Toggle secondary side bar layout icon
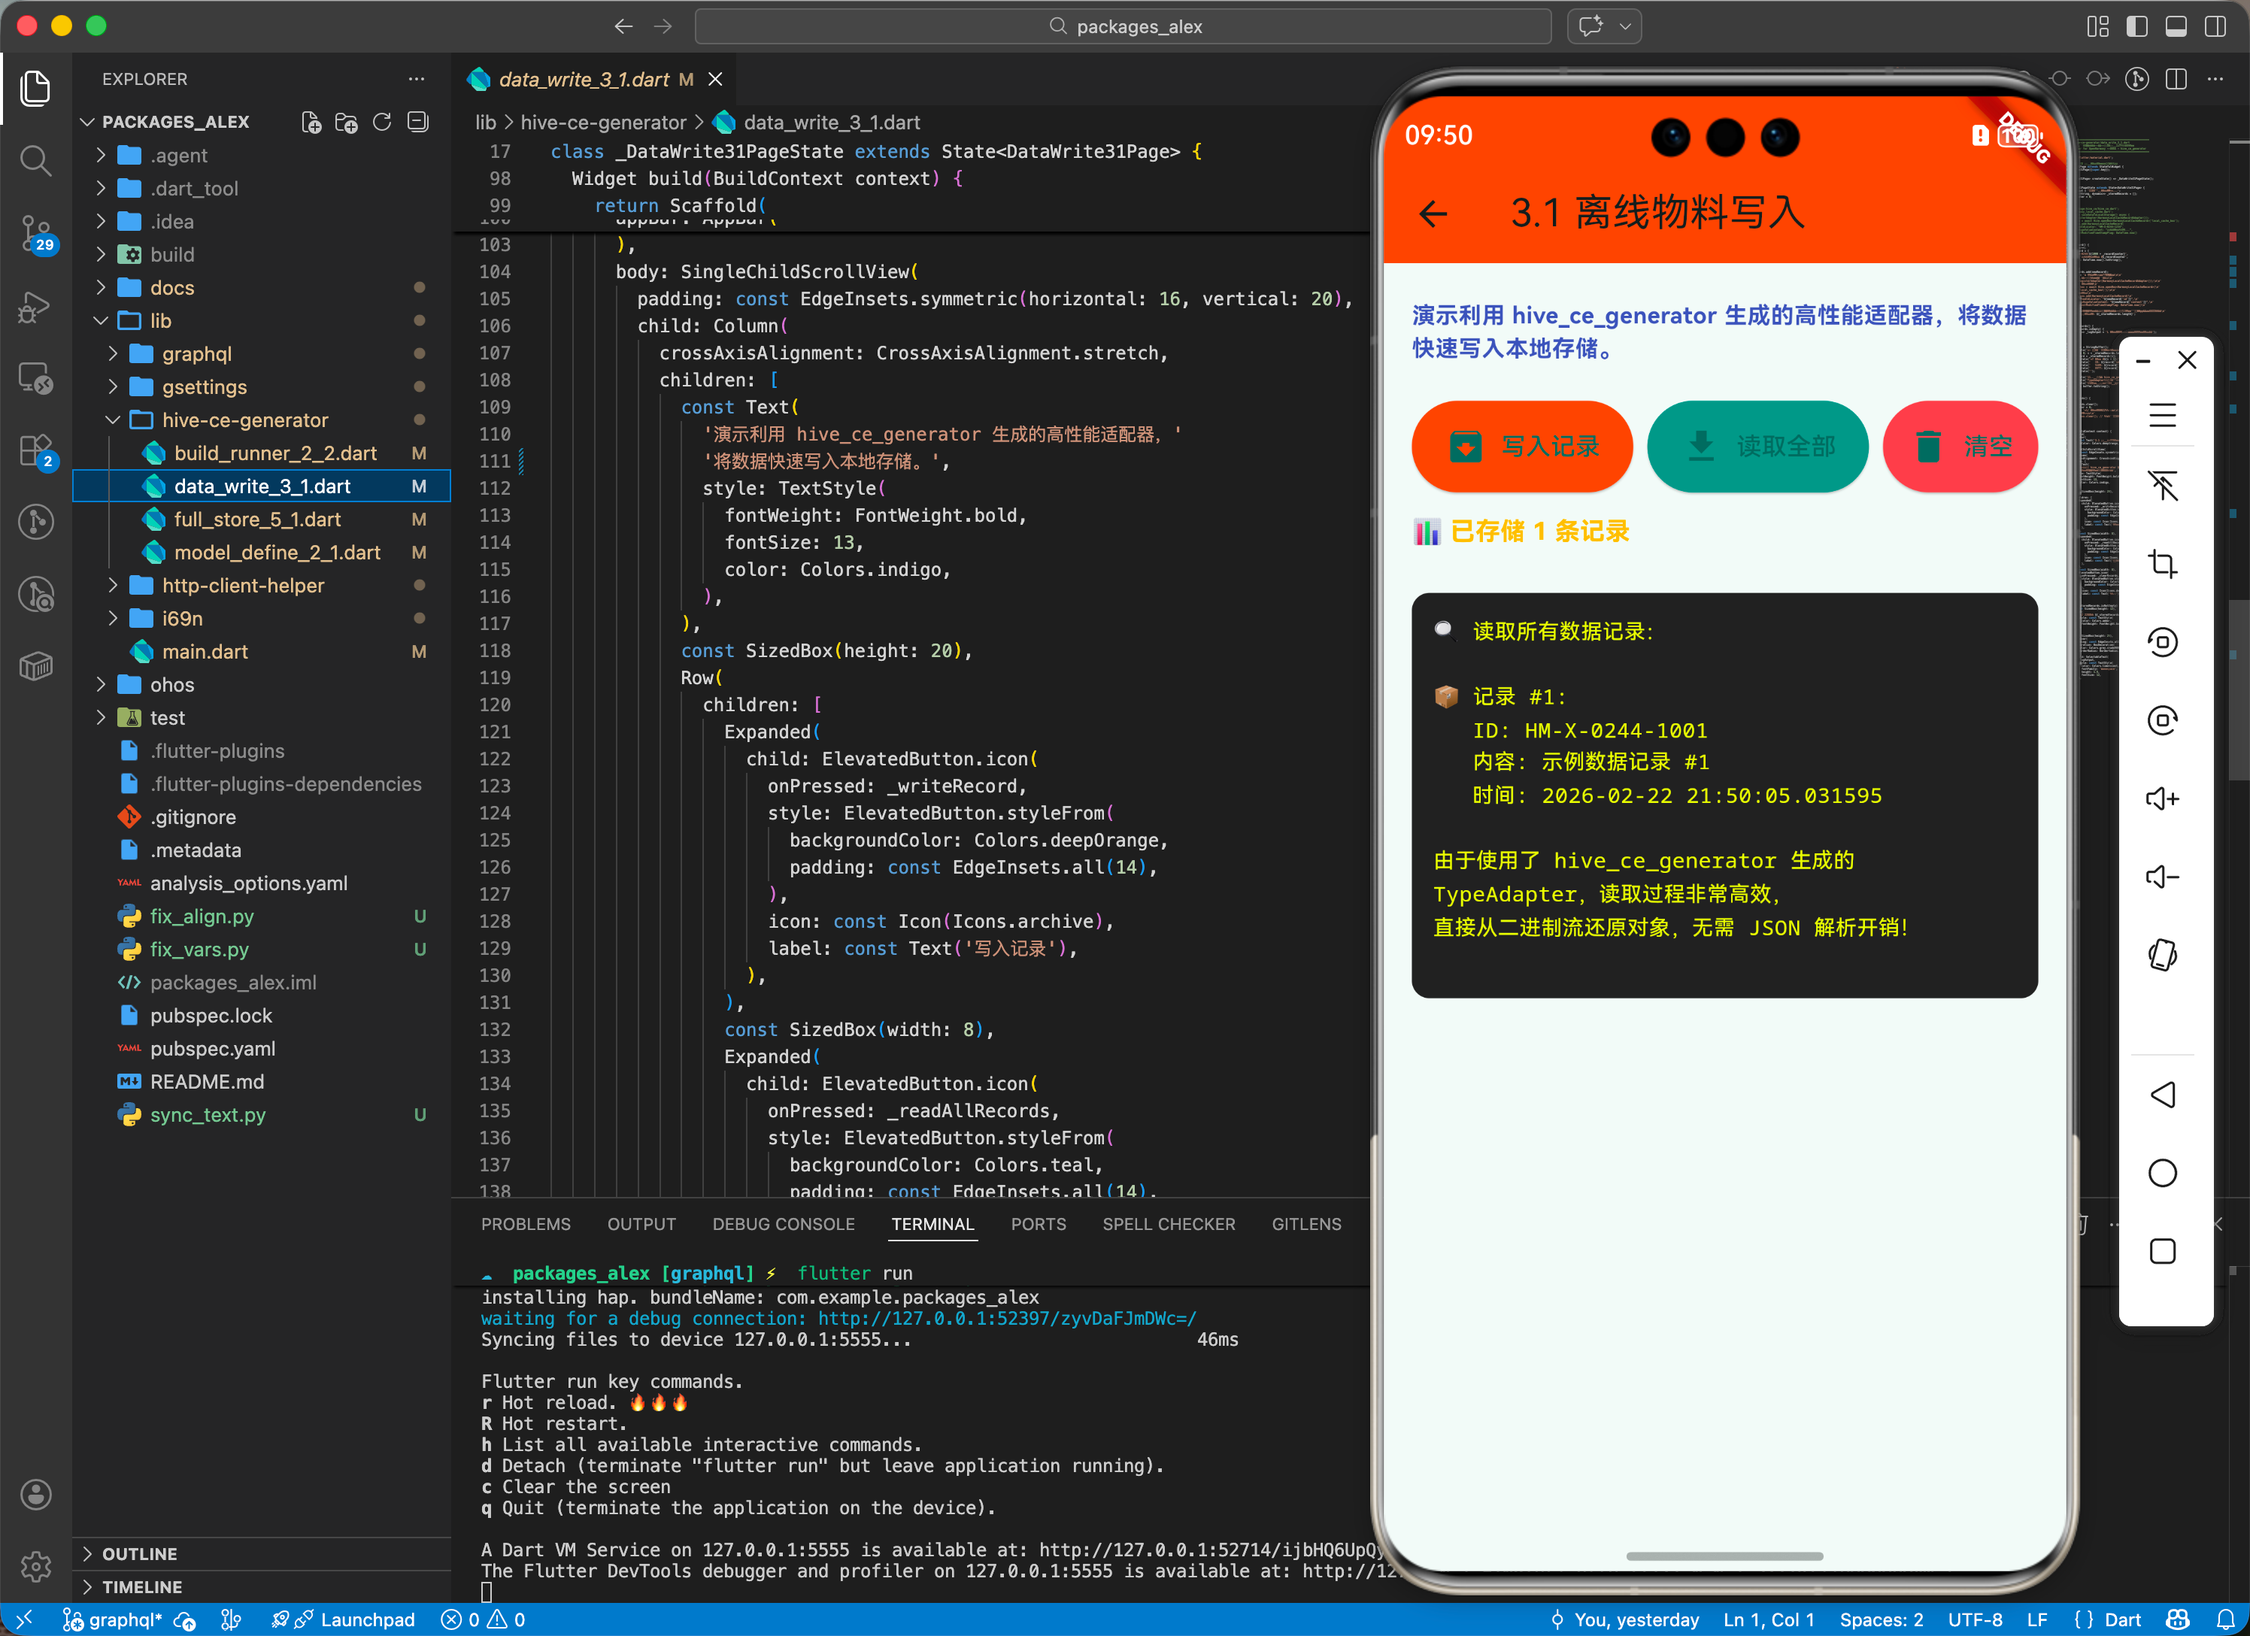Image resolution: width=2250 pixels, height=1636 pixels. click(x=2215, y=27)
